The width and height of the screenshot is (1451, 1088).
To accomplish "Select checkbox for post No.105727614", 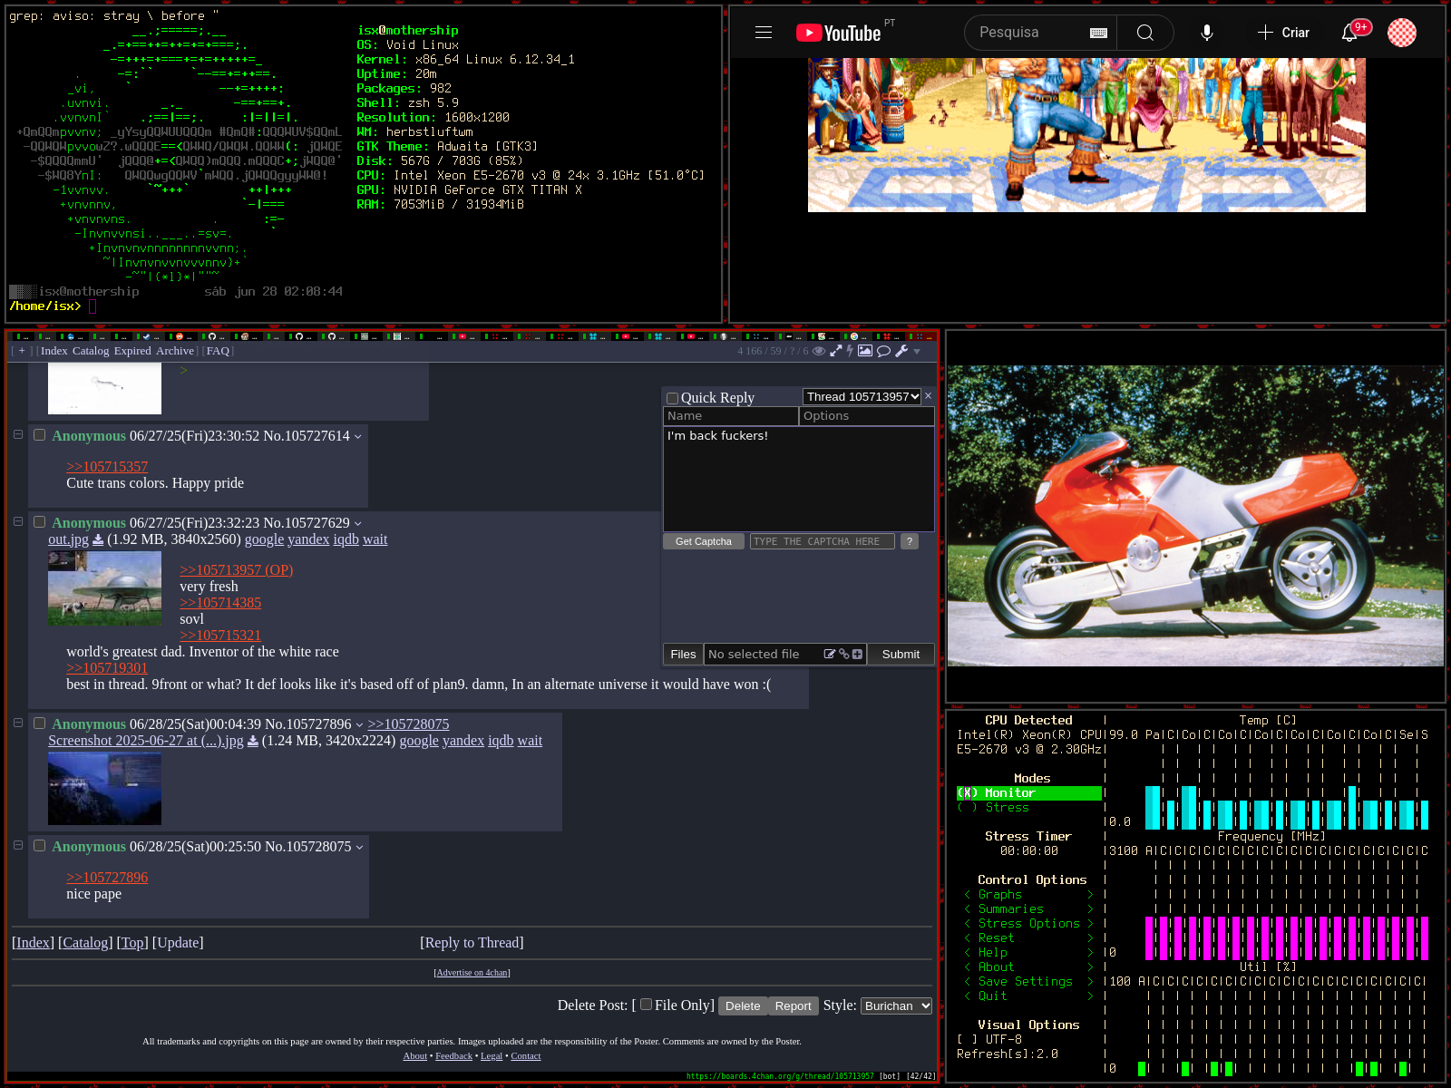I will pos(39,434).
